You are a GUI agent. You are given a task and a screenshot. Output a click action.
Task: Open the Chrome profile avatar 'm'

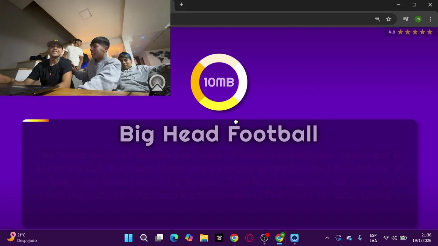click(418, 19)
